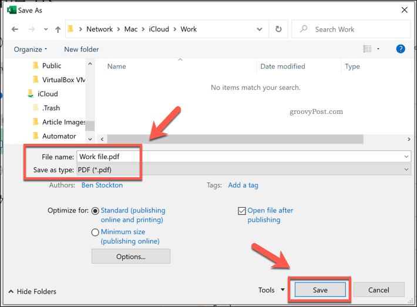The image size is (417, 307).
Task: Open the Save as type dropdown
Action: click(x=244, y=170)
